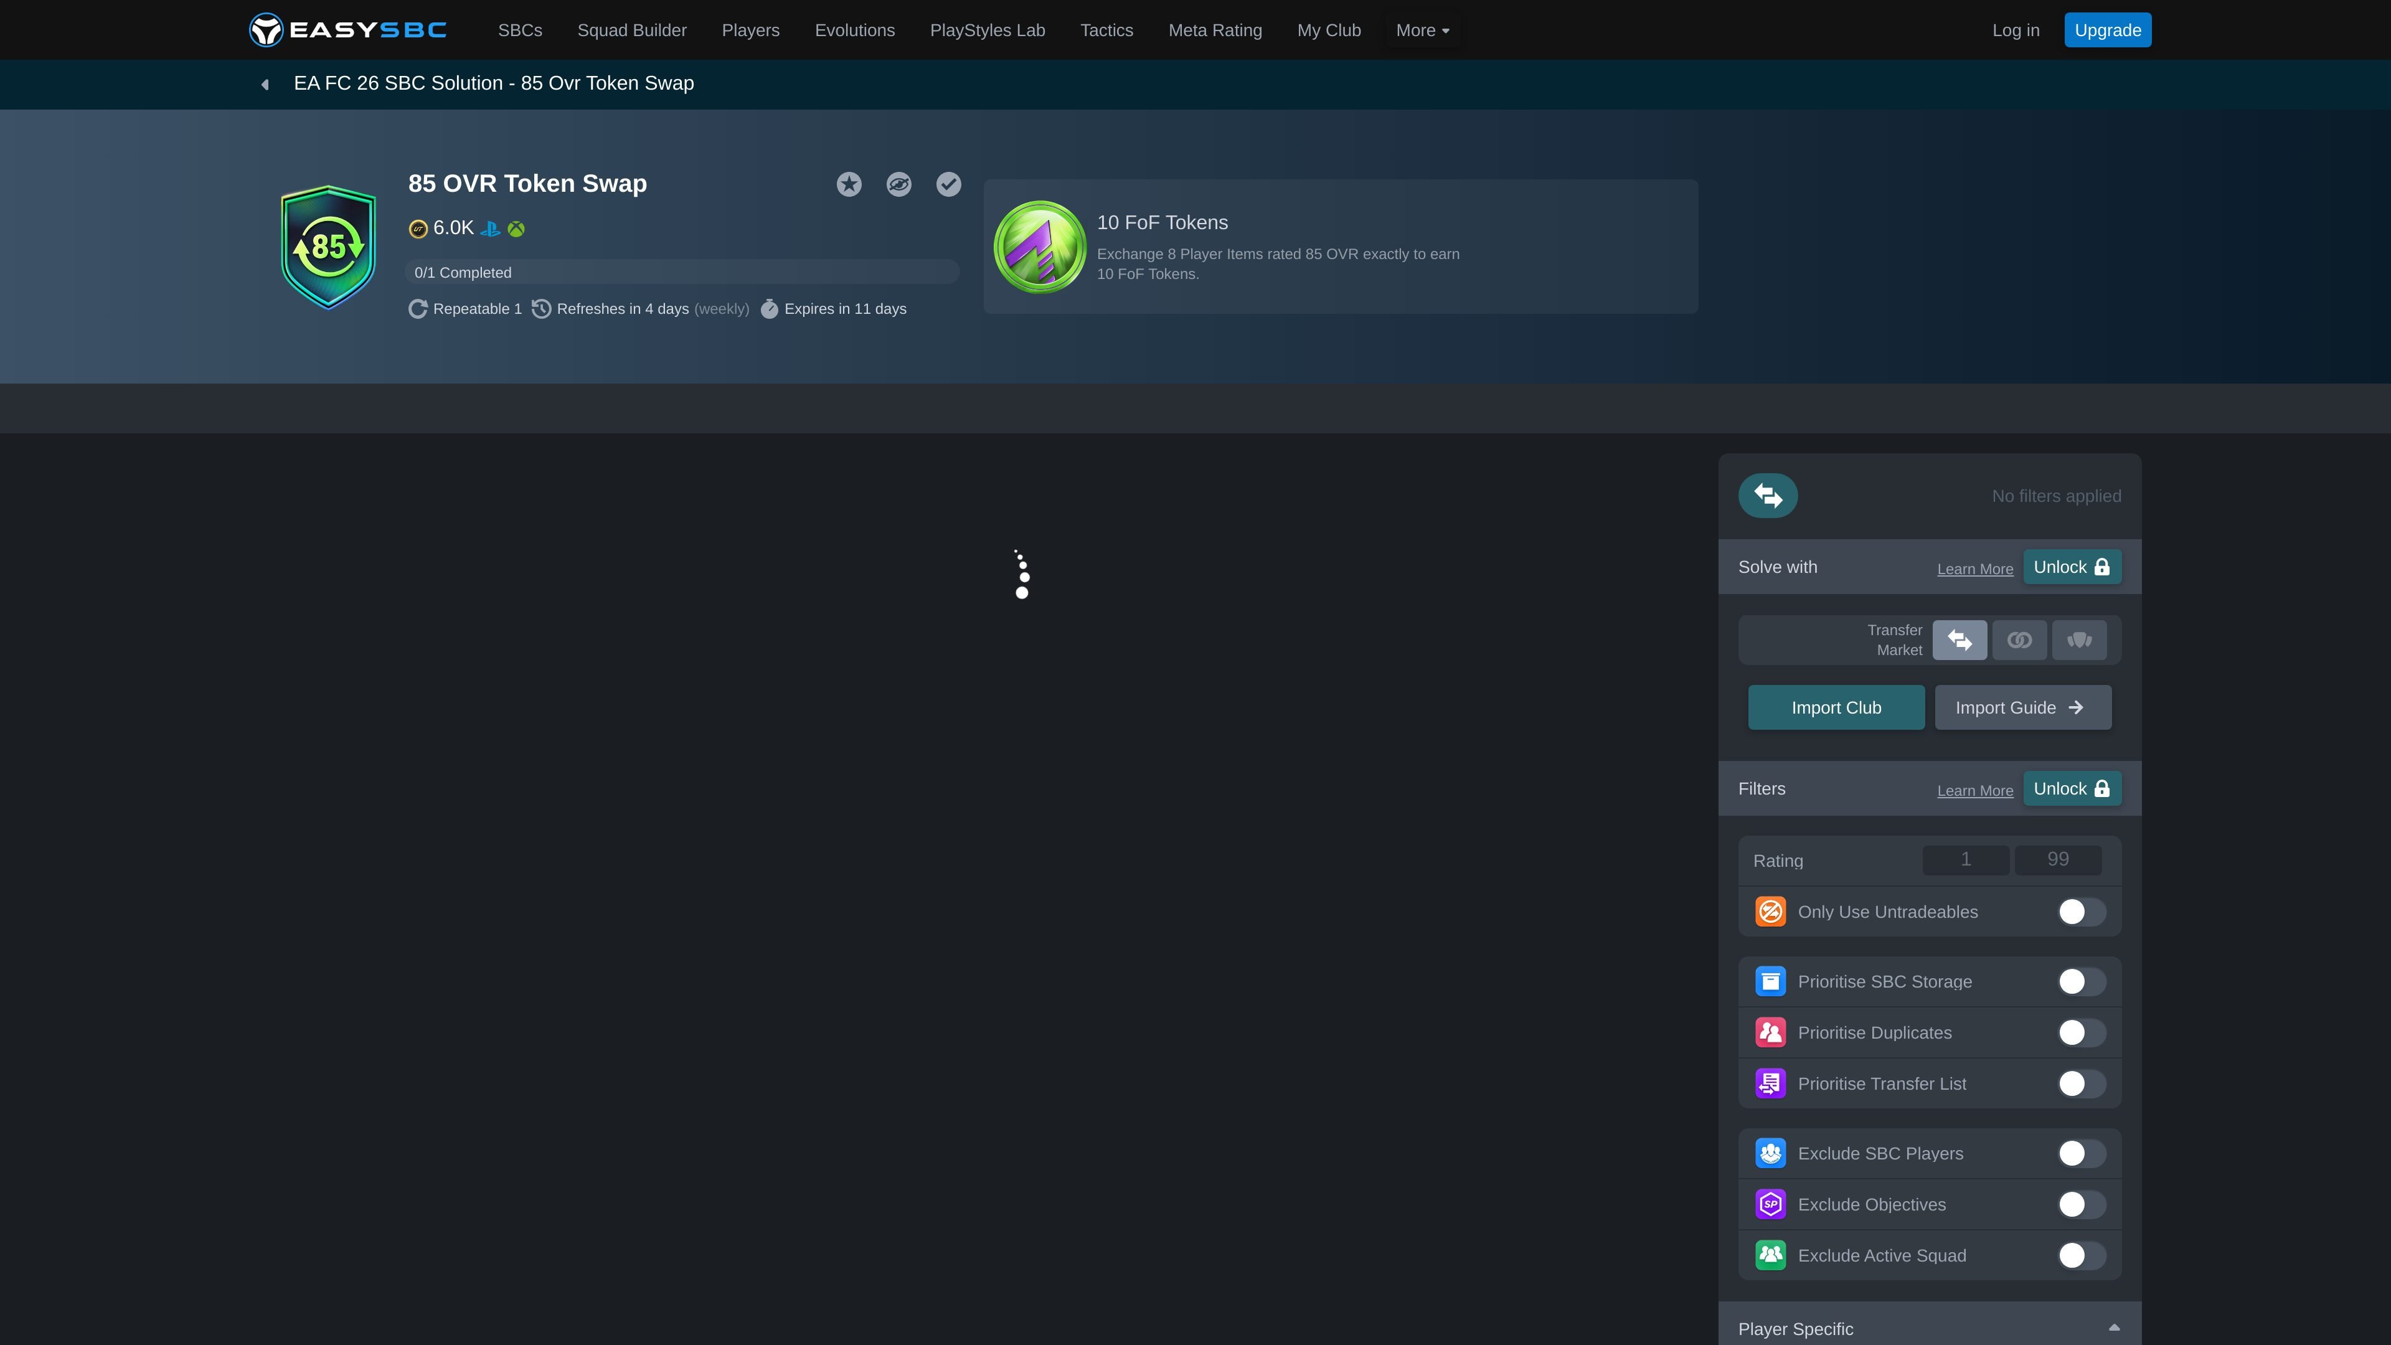Click the minimum Rating field showing 1

pyautogui.click(x=1965, y=859)
